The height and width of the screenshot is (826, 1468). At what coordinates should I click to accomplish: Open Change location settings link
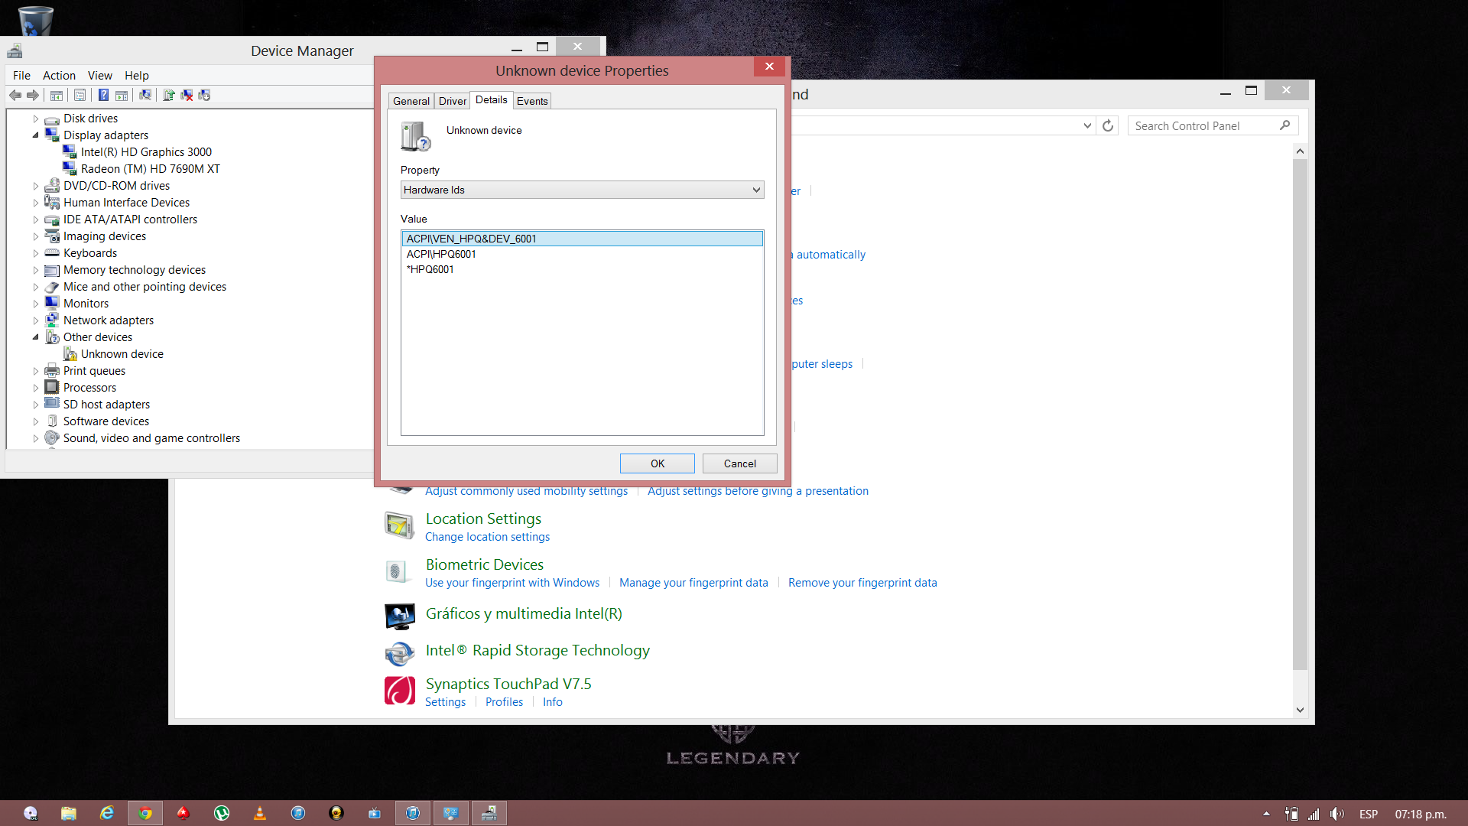point(487,537)
